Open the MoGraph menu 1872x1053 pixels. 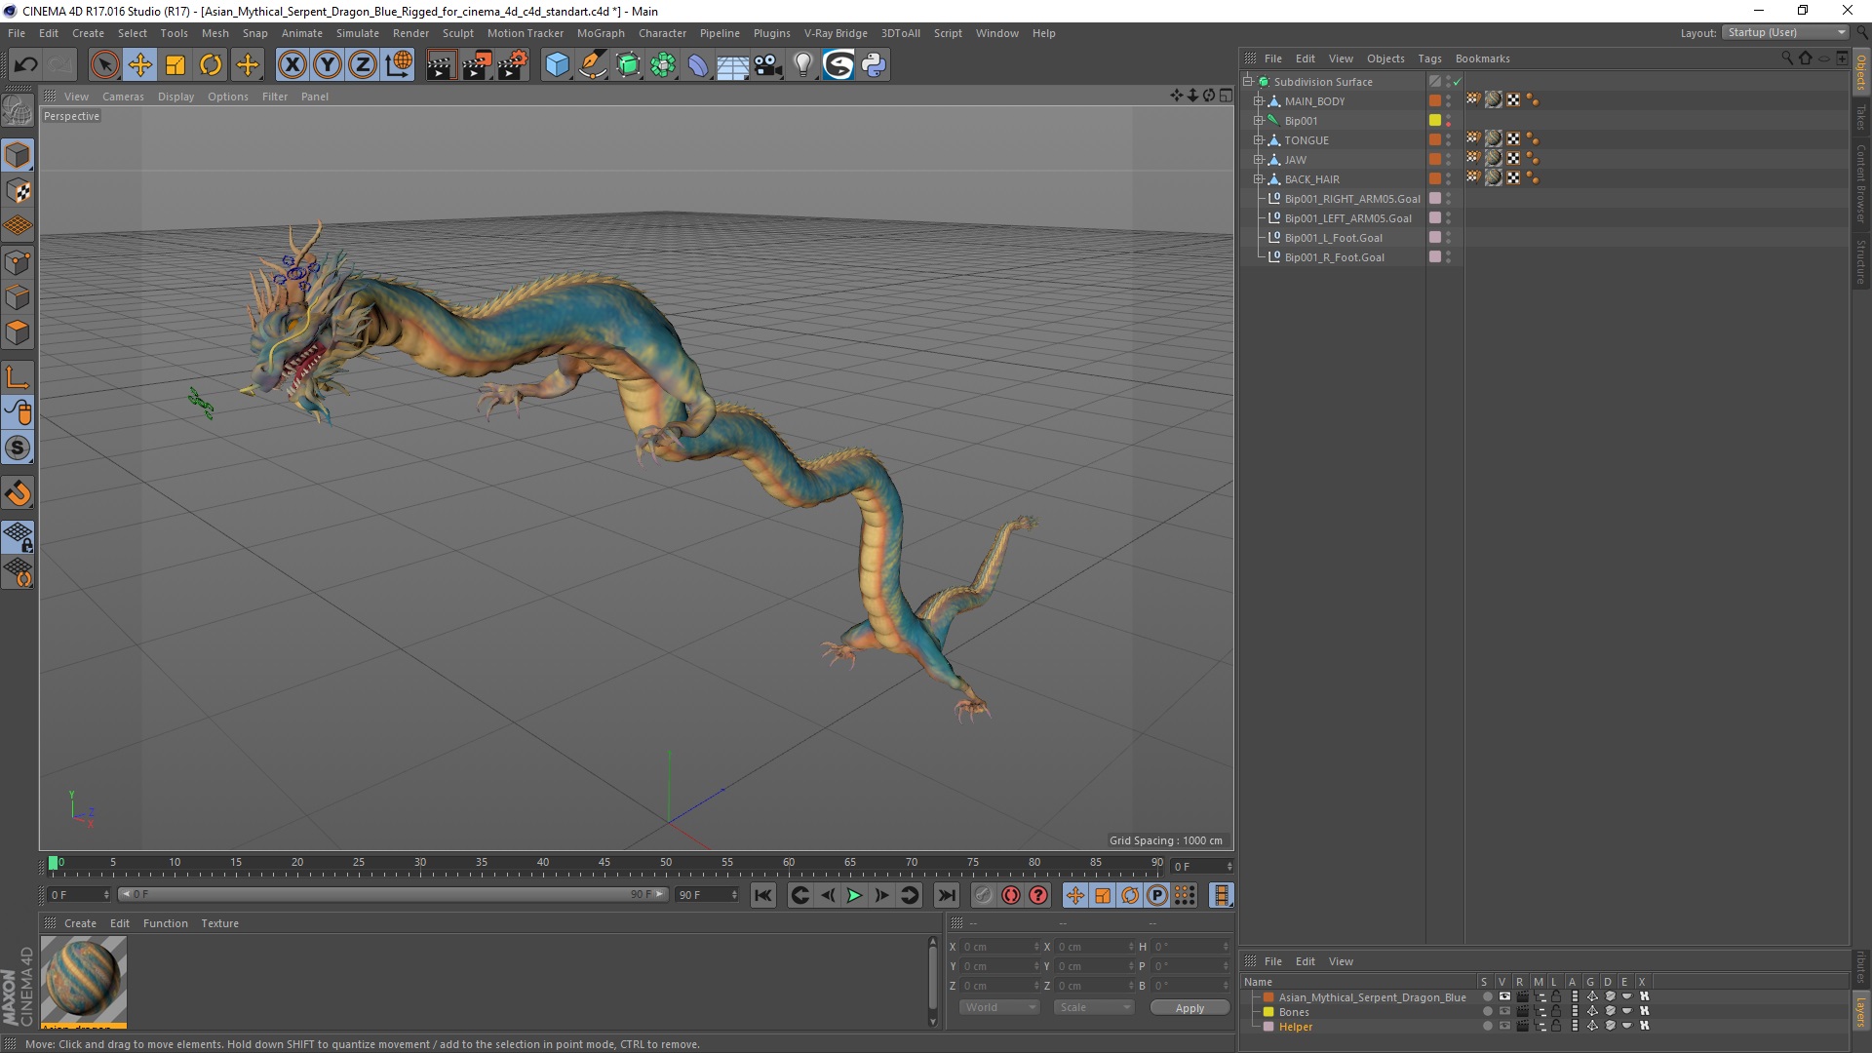(x=600, y=33)
